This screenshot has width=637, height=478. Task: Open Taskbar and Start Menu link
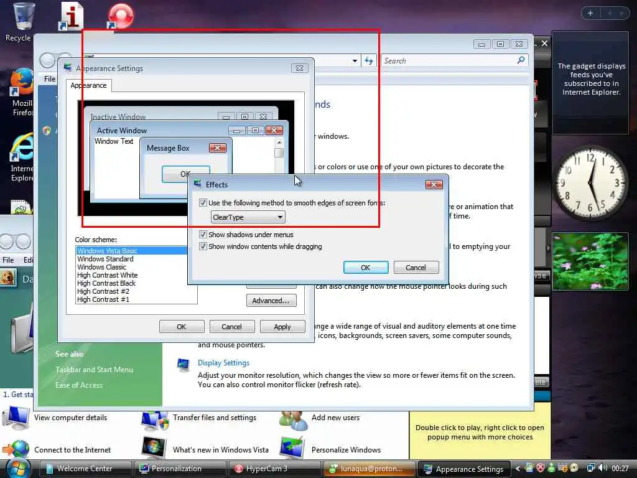click(x=95, y=370)
